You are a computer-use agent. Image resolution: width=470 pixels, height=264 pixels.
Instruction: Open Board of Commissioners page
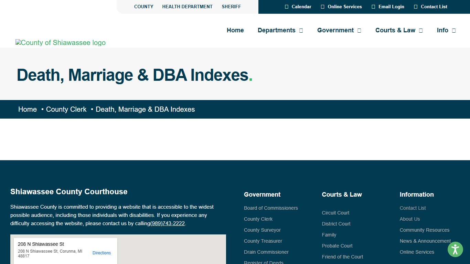(271, 208)
